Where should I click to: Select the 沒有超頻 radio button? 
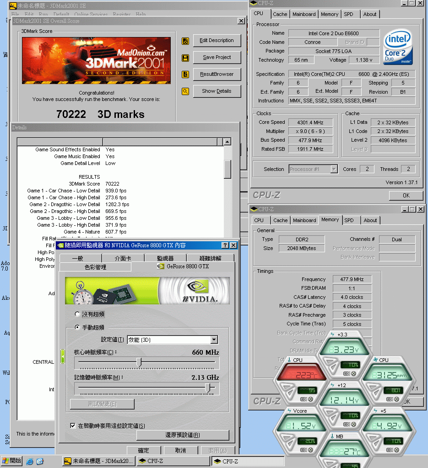(77, 314)
